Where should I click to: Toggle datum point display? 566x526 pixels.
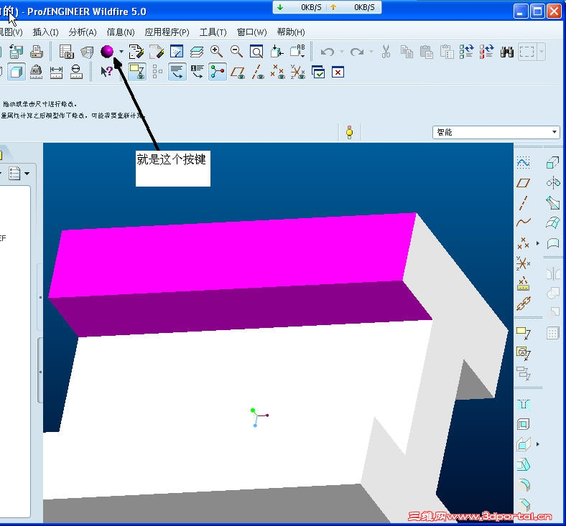click(277, 72)
